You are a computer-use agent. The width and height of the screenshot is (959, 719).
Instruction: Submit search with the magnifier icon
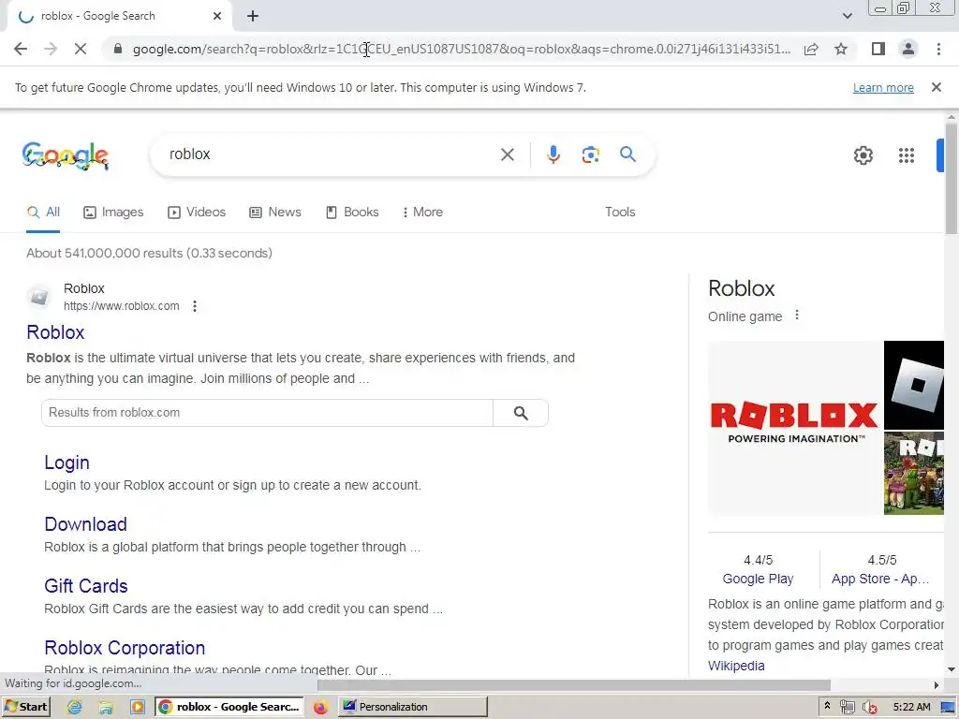tap(627, 154)
